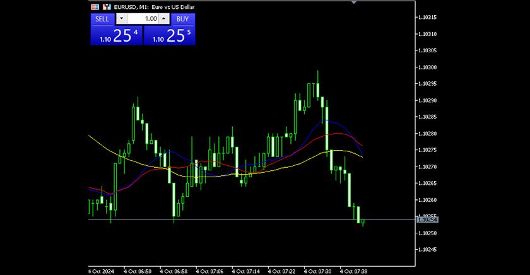The width and height of the screenshot is (530, 275).
Task: Click the 1.10300 price scale label
Action: (x=427, y=67)
